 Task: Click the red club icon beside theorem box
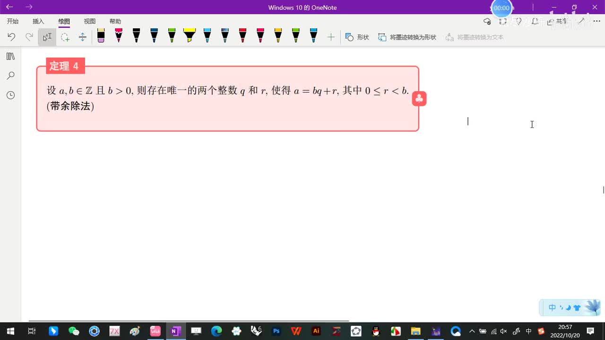(x=419, y=99)
